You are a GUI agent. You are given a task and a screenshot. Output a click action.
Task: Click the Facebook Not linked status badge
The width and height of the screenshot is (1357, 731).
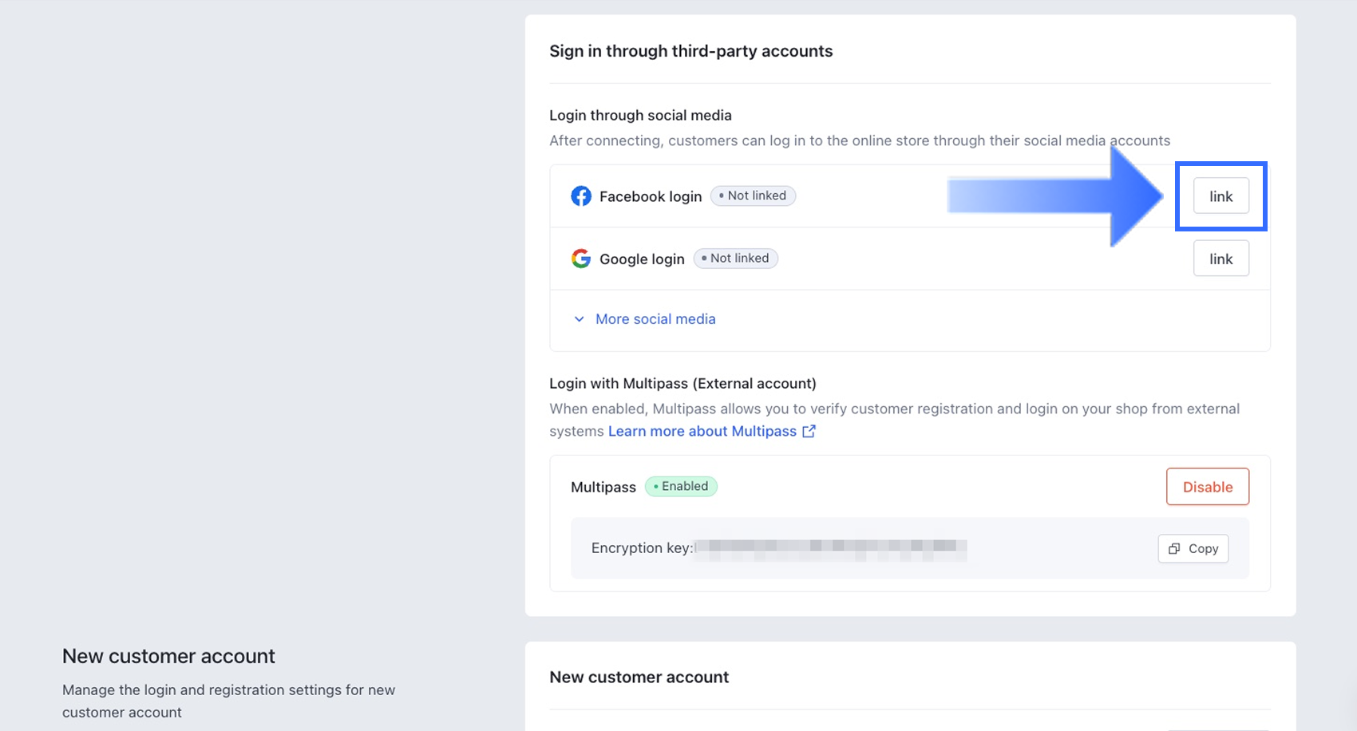[x=753, y=196]
